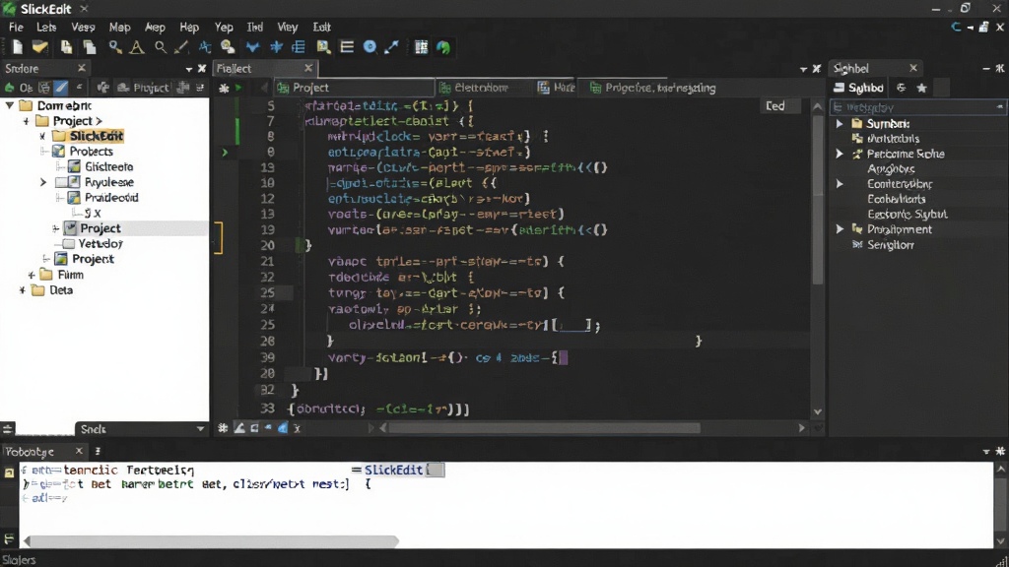Screen dimensions: 1009x567
Task: Click the blue icon at top right of the menu bar
Action: (x=956, y=27)
